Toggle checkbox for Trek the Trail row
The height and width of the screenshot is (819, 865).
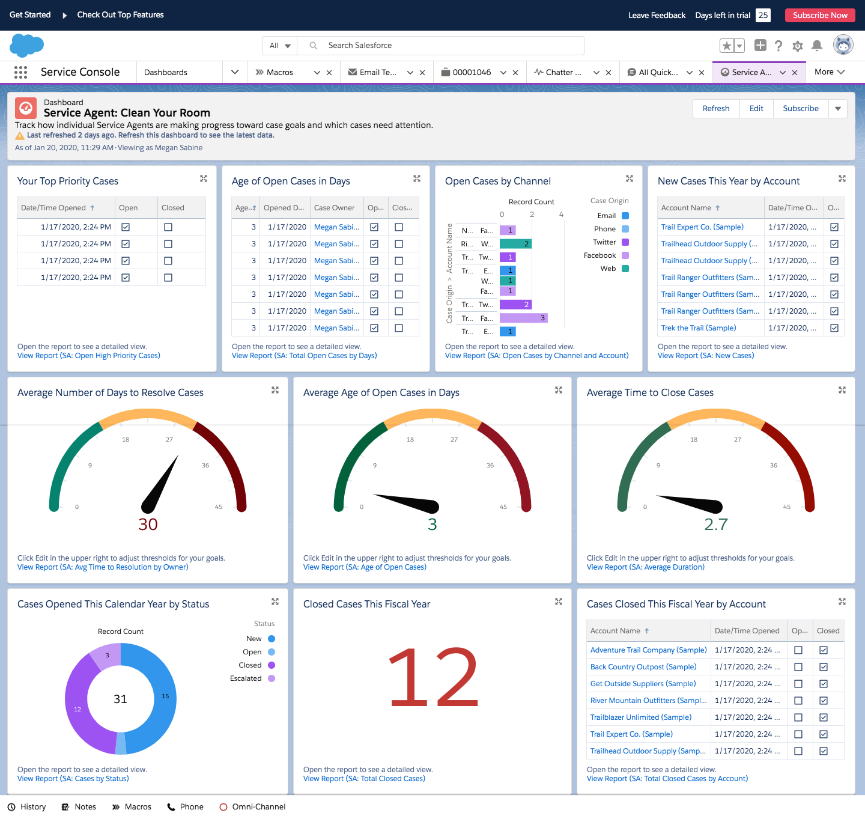point(834,328)
